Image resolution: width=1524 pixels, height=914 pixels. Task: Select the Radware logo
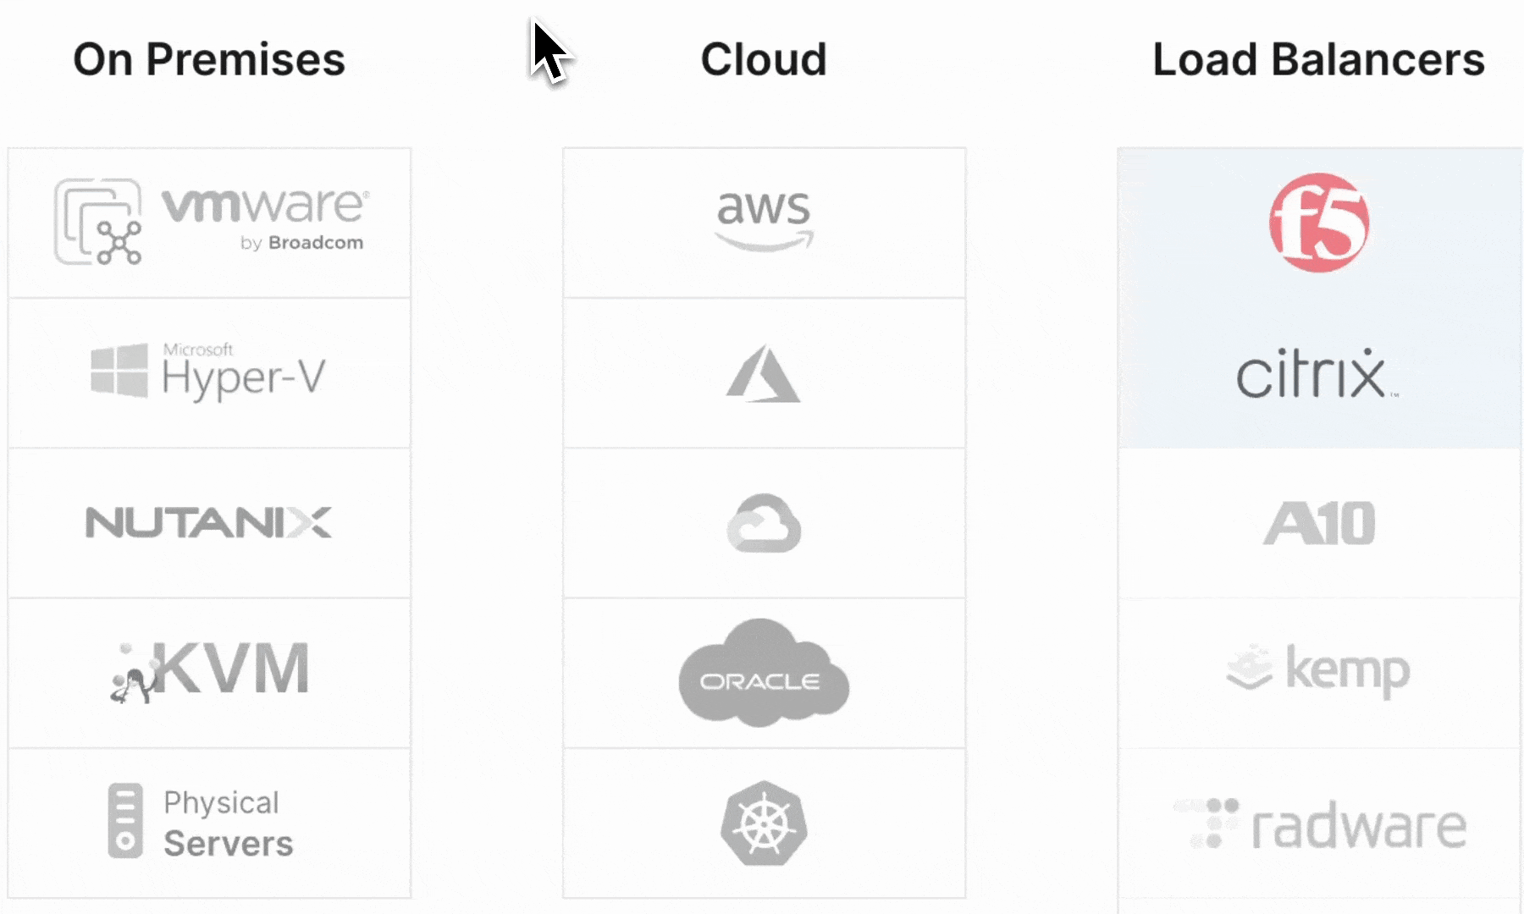1320,824
